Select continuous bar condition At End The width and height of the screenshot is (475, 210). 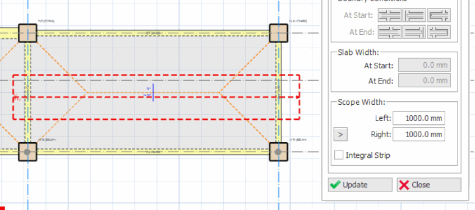[390, 32]
